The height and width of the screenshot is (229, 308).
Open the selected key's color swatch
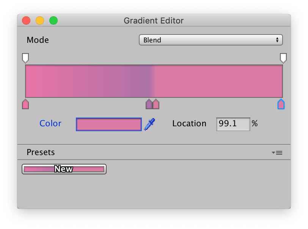click(109, 124)
